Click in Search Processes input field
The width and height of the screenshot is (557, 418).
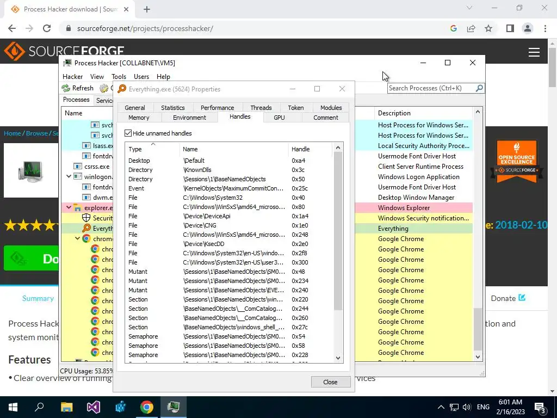click(431, 88)
